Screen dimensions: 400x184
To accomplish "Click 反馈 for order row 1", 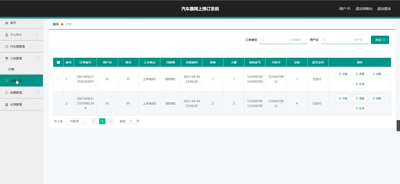I will pyautogui.click(x=360, y=84).
